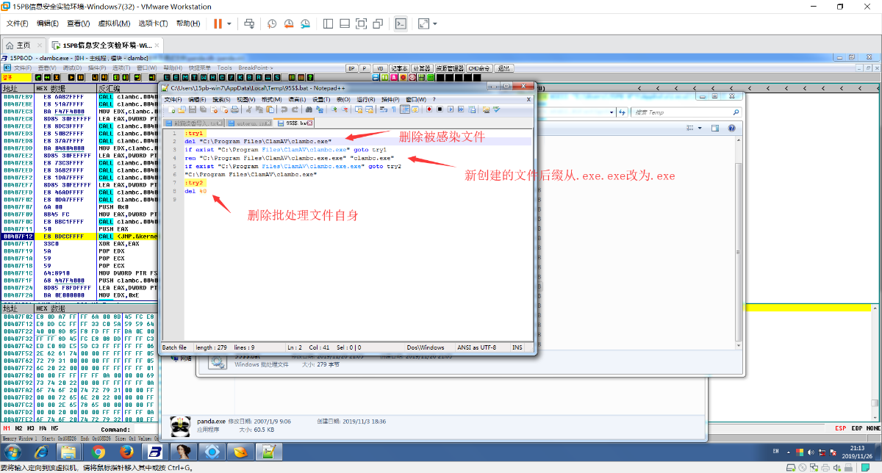Toggle the indent guide button in Notepad++
882x473 pixels.
(x=405, y=109)
